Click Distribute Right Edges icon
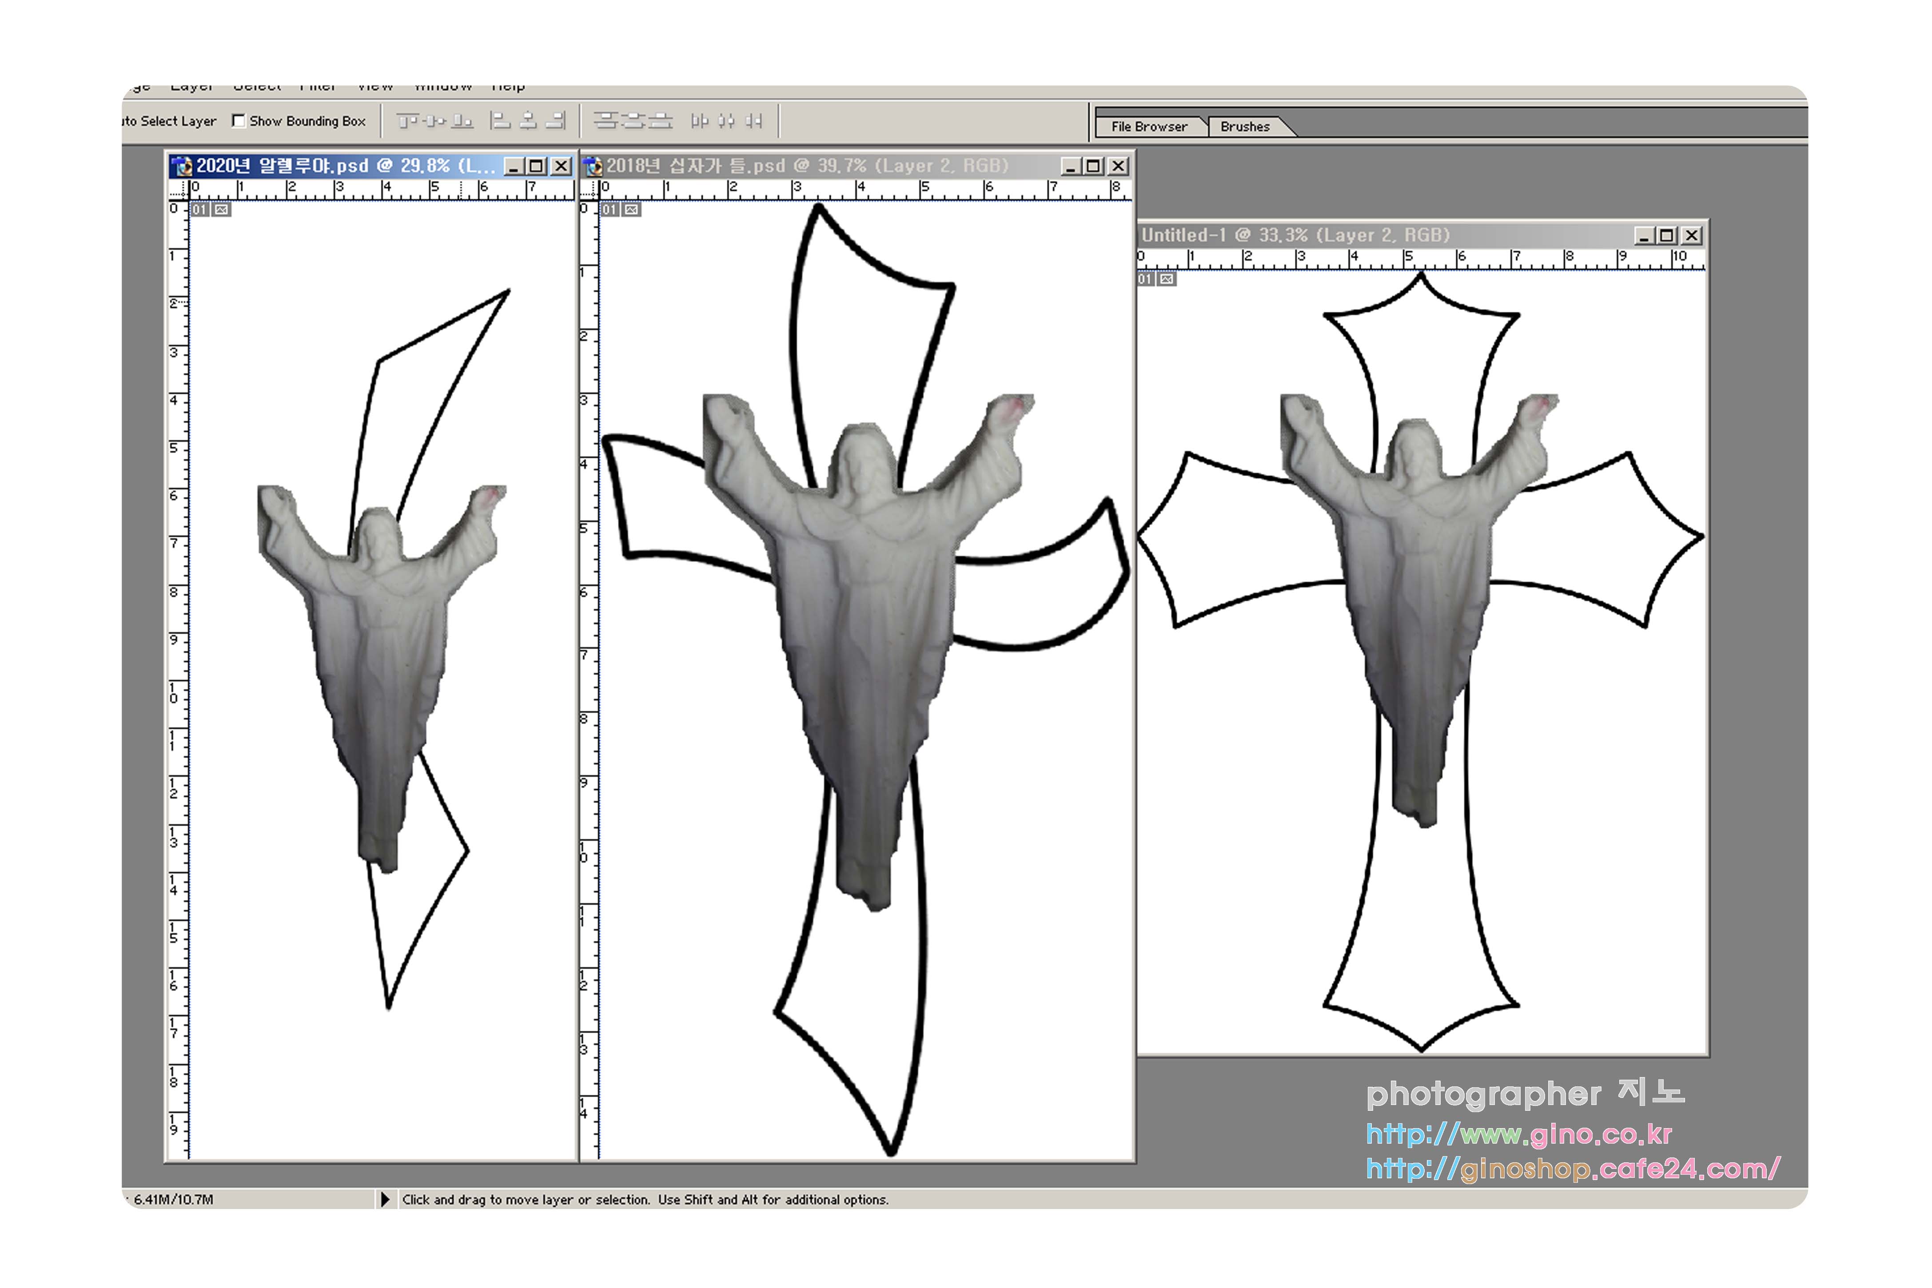Image resolution: width=1932 pixels, height=1288 pixels. (753, 122)
